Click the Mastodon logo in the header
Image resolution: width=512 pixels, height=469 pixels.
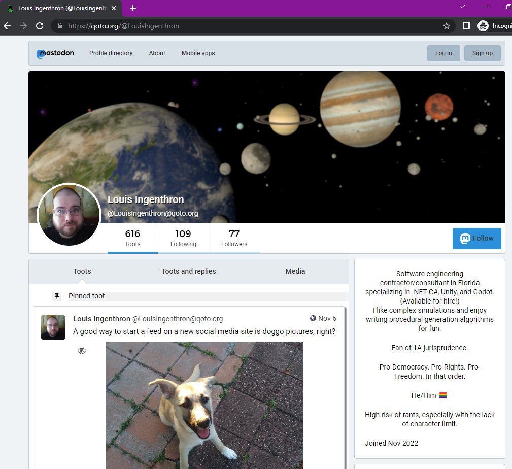54,53
